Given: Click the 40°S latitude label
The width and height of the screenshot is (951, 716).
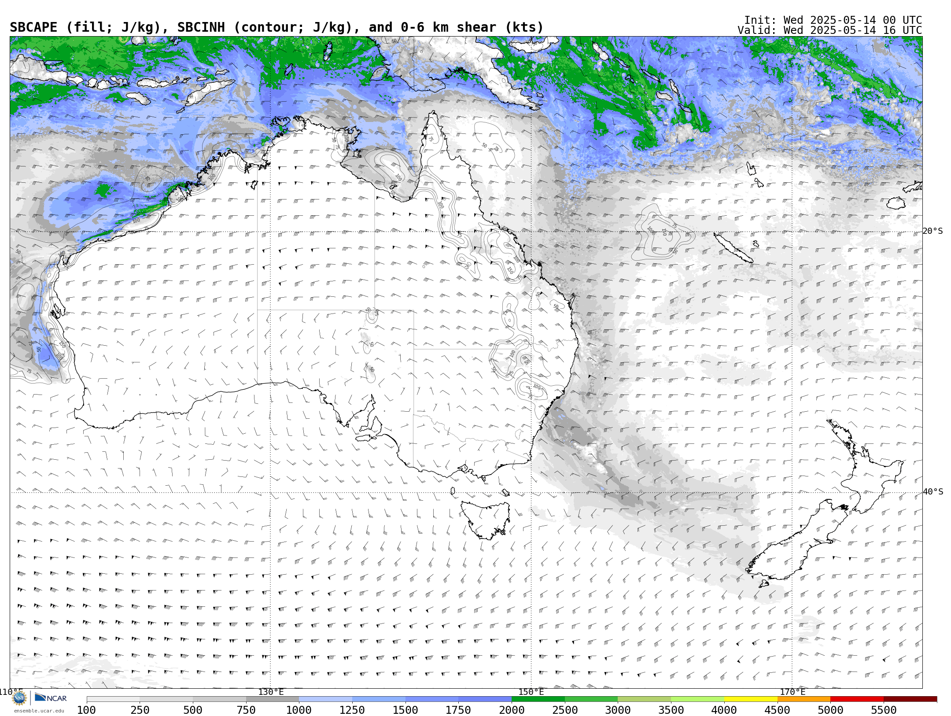Looking at the screenshot, I should point(933,492).
